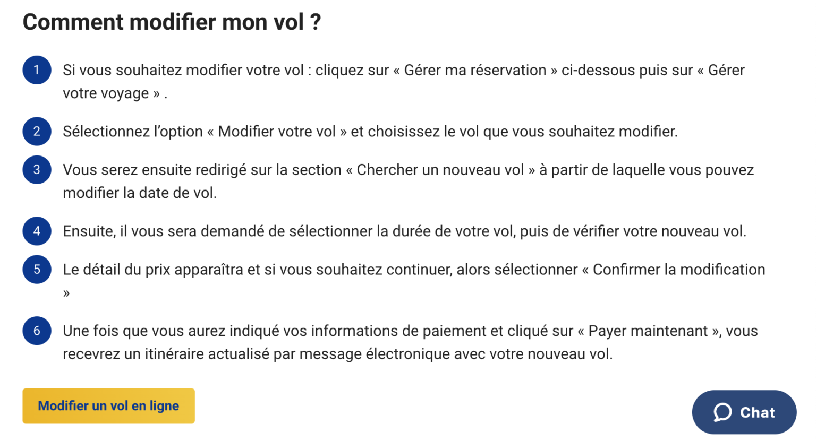Click the Chat label text on the button
This screenshot has height=441, width=816.
click(758, 412)
